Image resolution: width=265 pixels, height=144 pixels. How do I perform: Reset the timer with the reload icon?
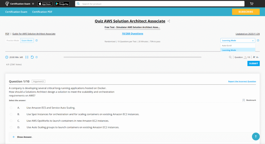(x=32, y=57)
